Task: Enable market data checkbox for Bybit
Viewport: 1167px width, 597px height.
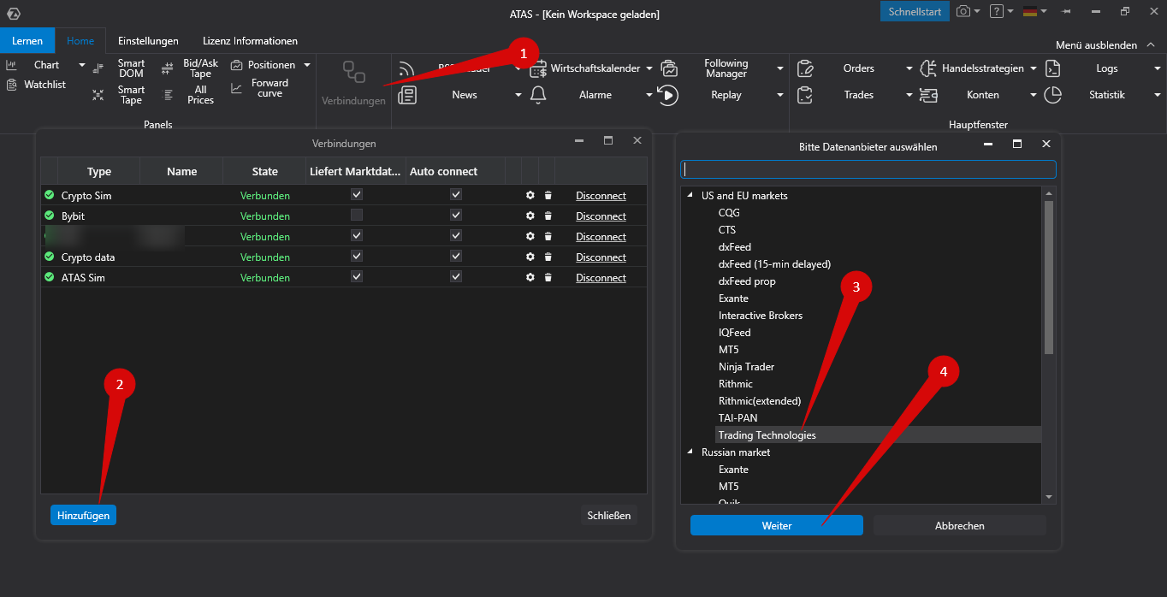Action: pos(357,216)
